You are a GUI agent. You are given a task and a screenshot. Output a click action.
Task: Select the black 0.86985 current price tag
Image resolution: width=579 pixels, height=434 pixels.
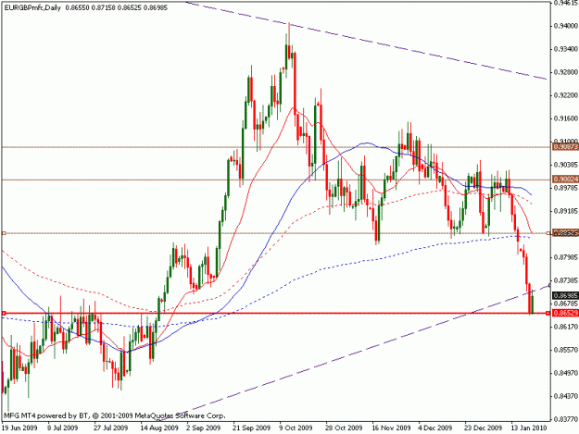tap(565, 295)
